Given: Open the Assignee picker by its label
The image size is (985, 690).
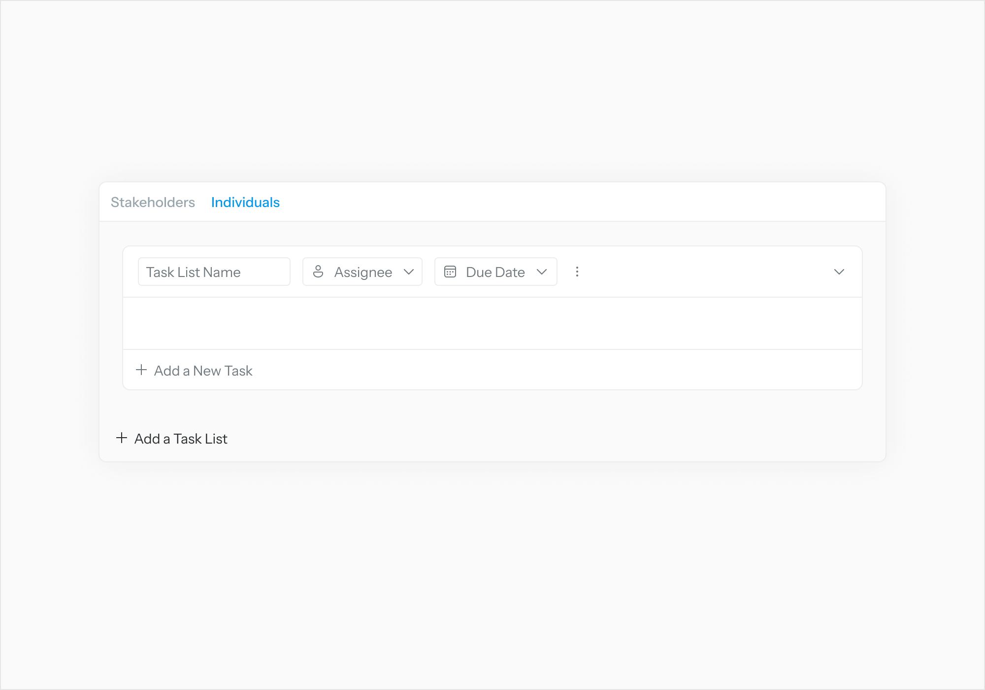Looking at the screenshot, I should coord(363,272).
